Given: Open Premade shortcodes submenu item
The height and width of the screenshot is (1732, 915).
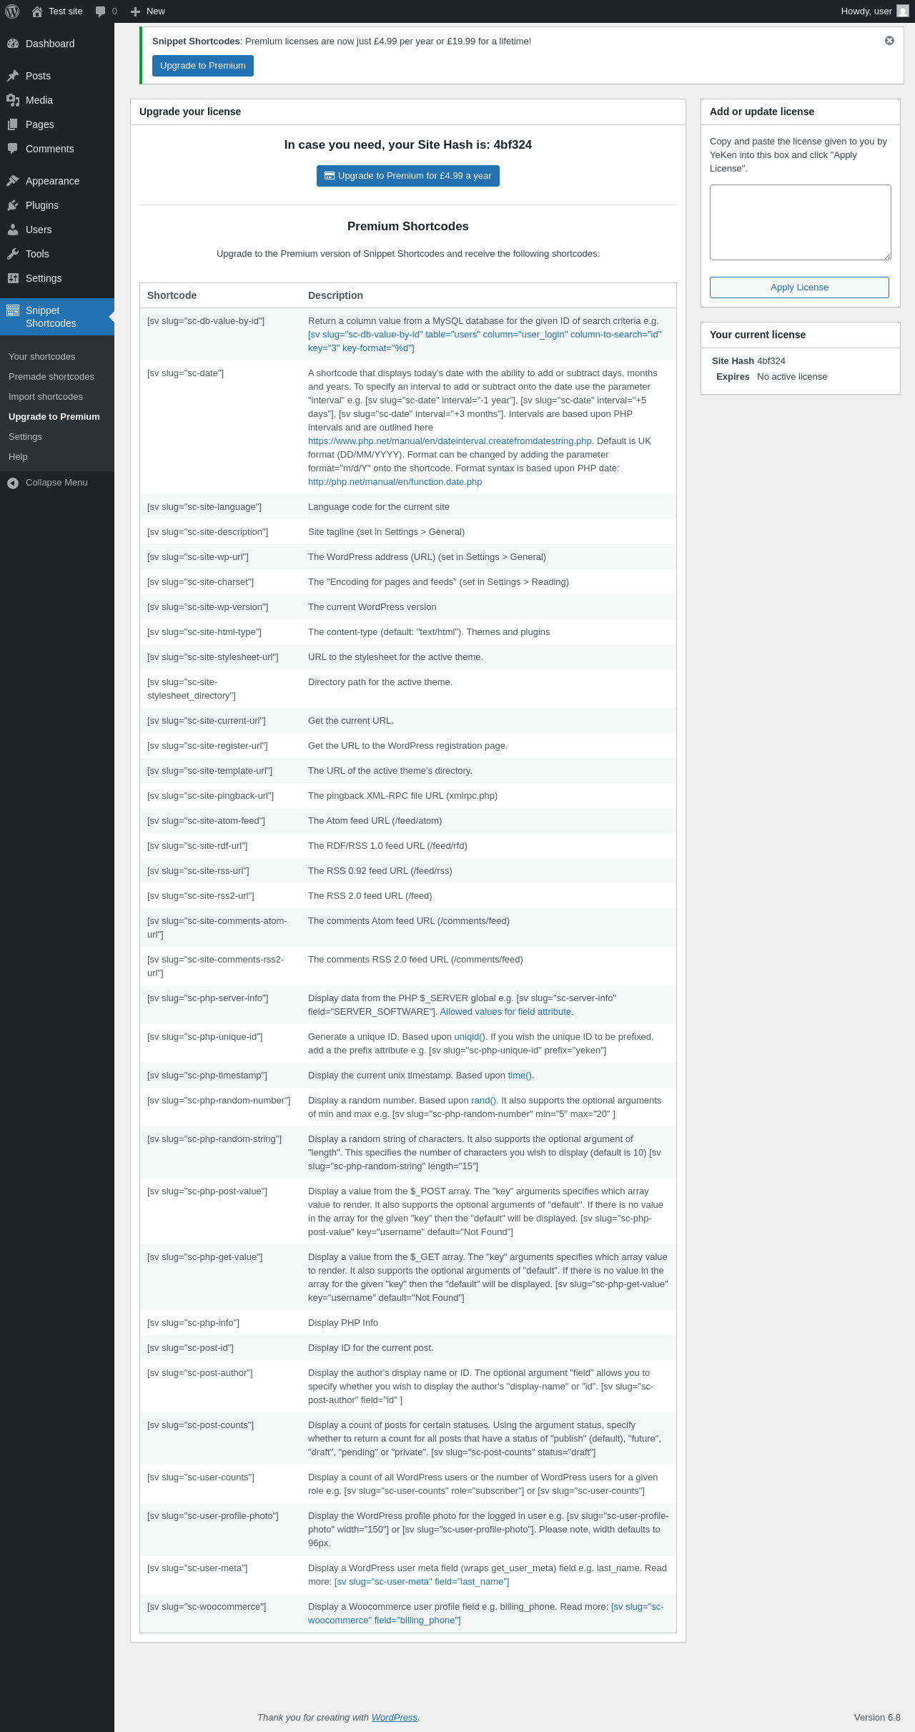Looking at the screenshot, I should (51, 377).
